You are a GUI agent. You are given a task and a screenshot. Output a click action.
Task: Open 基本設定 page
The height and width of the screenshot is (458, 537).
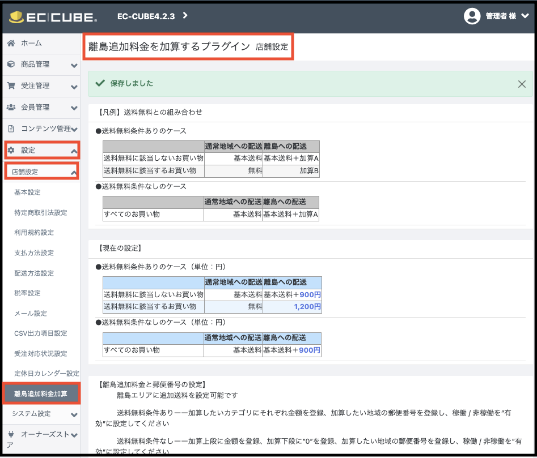coord(27,192)
